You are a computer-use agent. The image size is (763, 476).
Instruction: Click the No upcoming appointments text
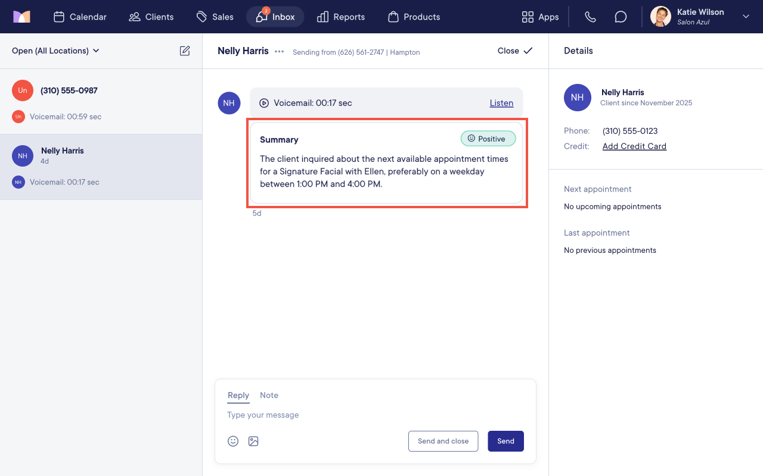[x=613, y=206]
